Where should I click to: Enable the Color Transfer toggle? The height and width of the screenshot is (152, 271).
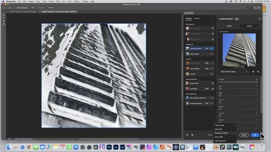[x=212, y=68]
